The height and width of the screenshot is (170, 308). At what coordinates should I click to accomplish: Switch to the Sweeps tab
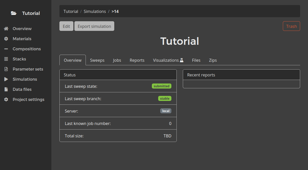97,60
